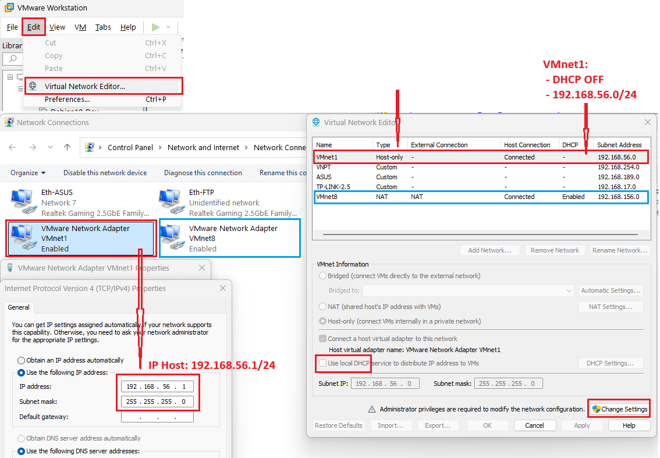Open the recent locations chevron in Network Connections
The height and width of the screenshot is (458, 660).
pyautogui.click(x=51, y=147)
